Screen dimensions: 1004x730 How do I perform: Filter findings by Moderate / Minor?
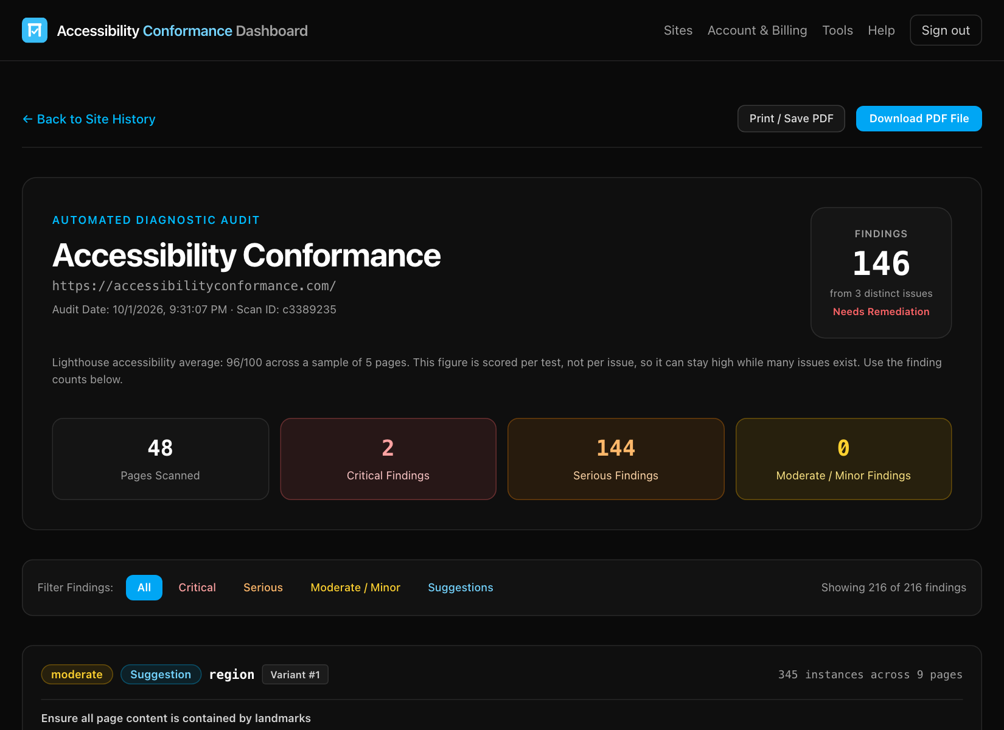[x=355, y=588]
